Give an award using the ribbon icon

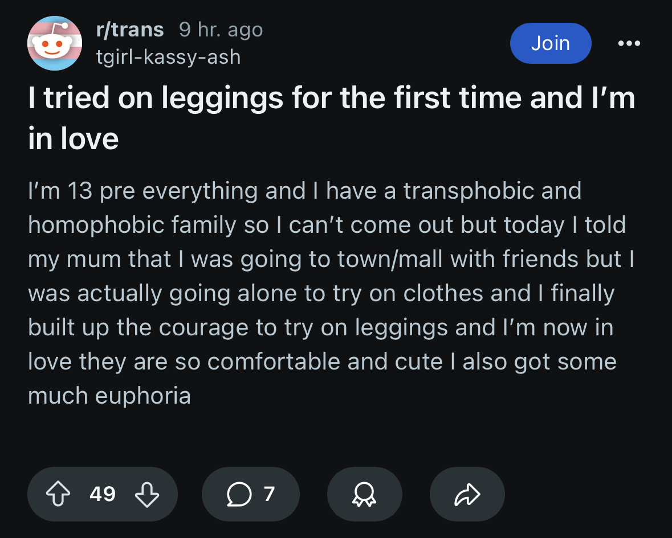[x=364, y=494]
